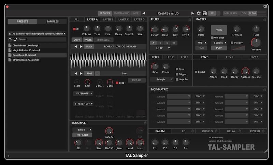Click the PANIC button
Image resolution: width=273 pixels, height=165 pixels.
click(219, 30)
